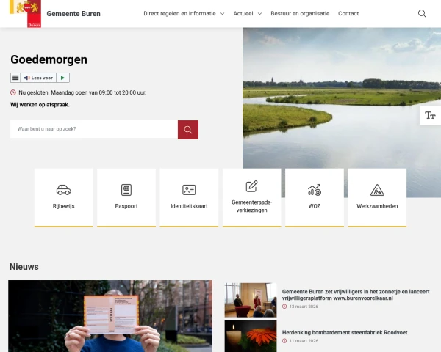Open the Contact page

pyautogui.click(x=348, y=13)
